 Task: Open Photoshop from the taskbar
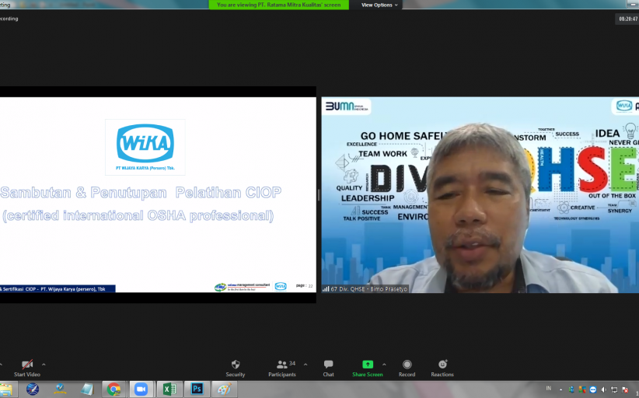pyautogui.click(x=197, y=389)
